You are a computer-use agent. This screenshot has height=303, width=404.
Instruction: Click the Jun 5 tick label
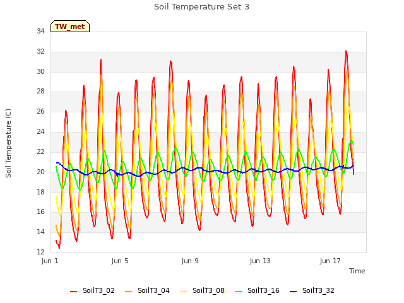tap(120, 261)
